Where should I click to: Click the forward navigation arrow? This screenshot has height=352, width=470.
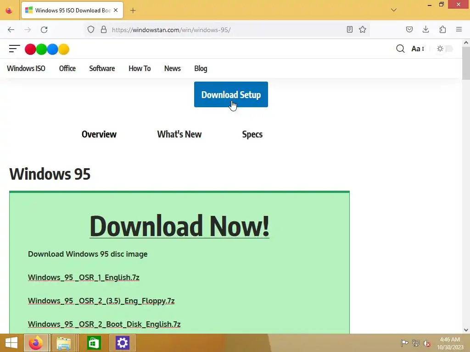pyautogui.click(x=28, y=30)
